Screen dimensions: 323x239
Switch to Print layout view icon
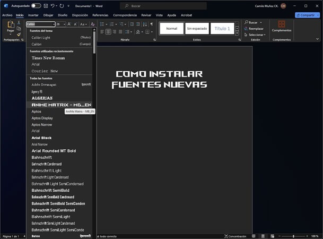click(263, 236)
